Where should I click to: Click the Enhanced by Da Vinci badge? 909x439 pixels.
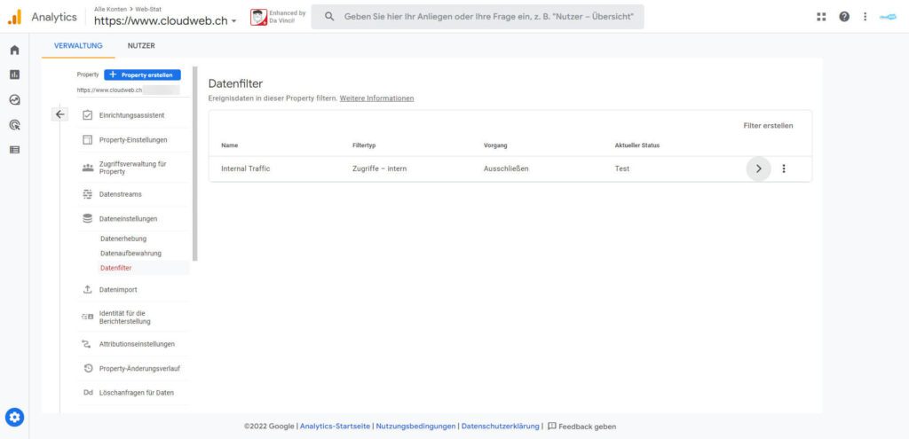tap(278, 17)
